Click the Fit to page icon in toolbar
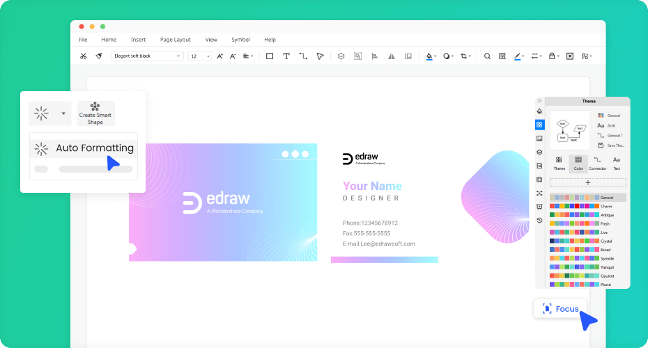 pos(570,56)
